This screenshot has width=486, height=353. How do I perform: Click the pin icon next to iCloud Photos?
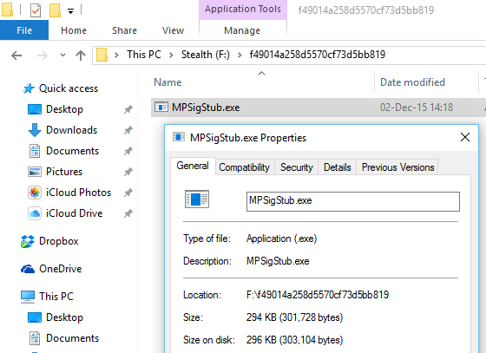pyautogui.click(x=128, y=193)
